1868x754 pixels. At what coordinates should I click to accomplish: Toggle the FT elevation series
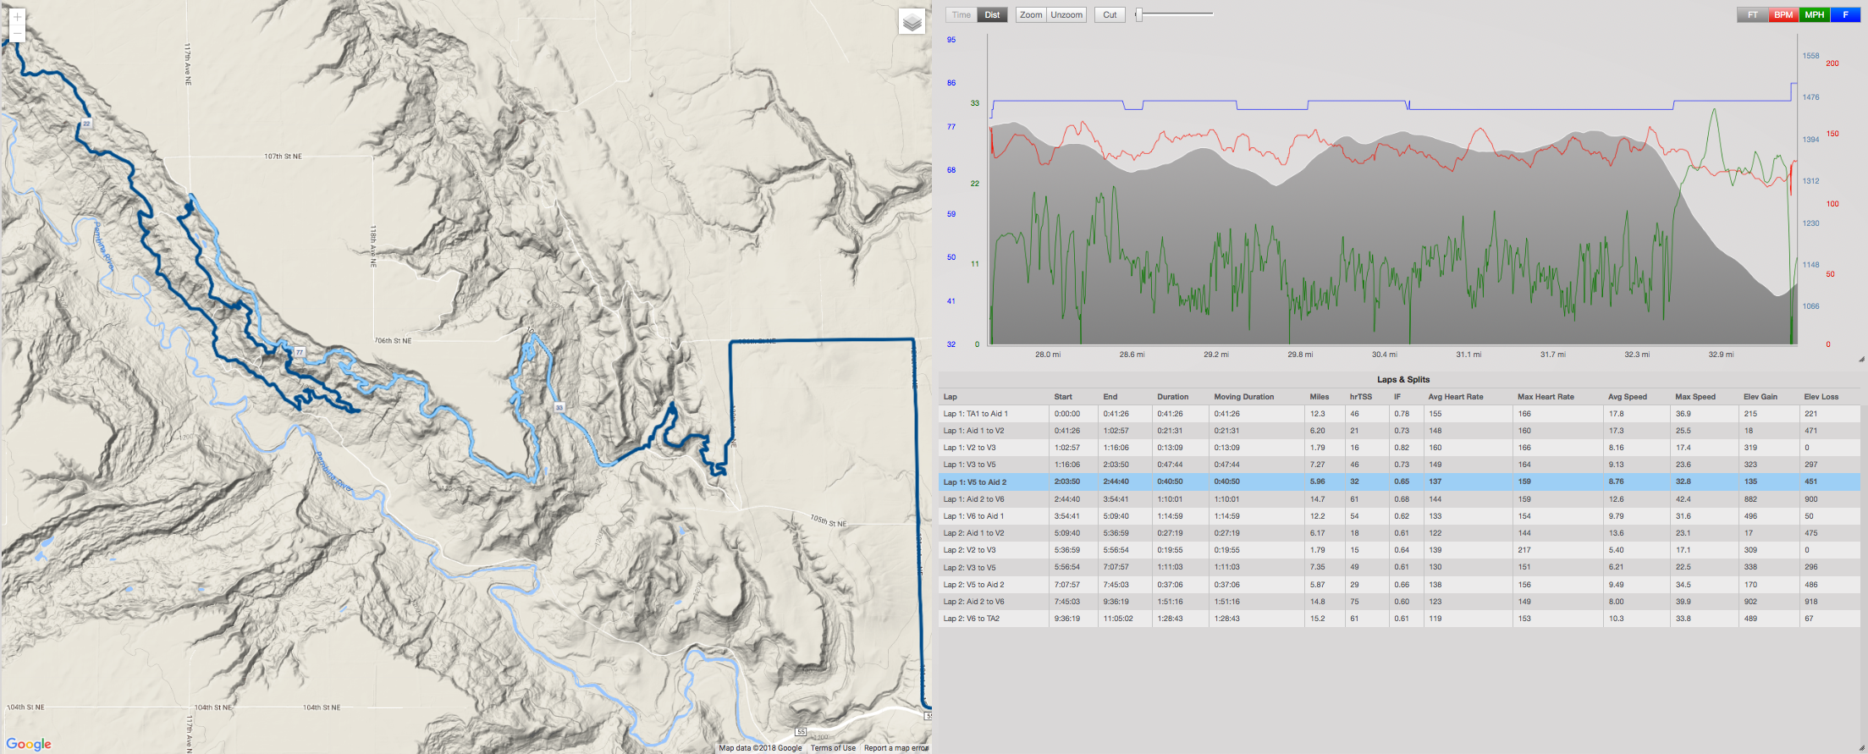[x=1753, y=14]
